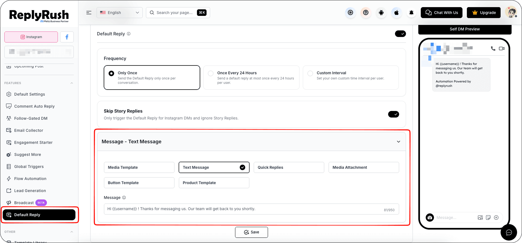Open the video tutorial play icon
Viewport: 522px width, 243px height.
(x=350, y=13)
